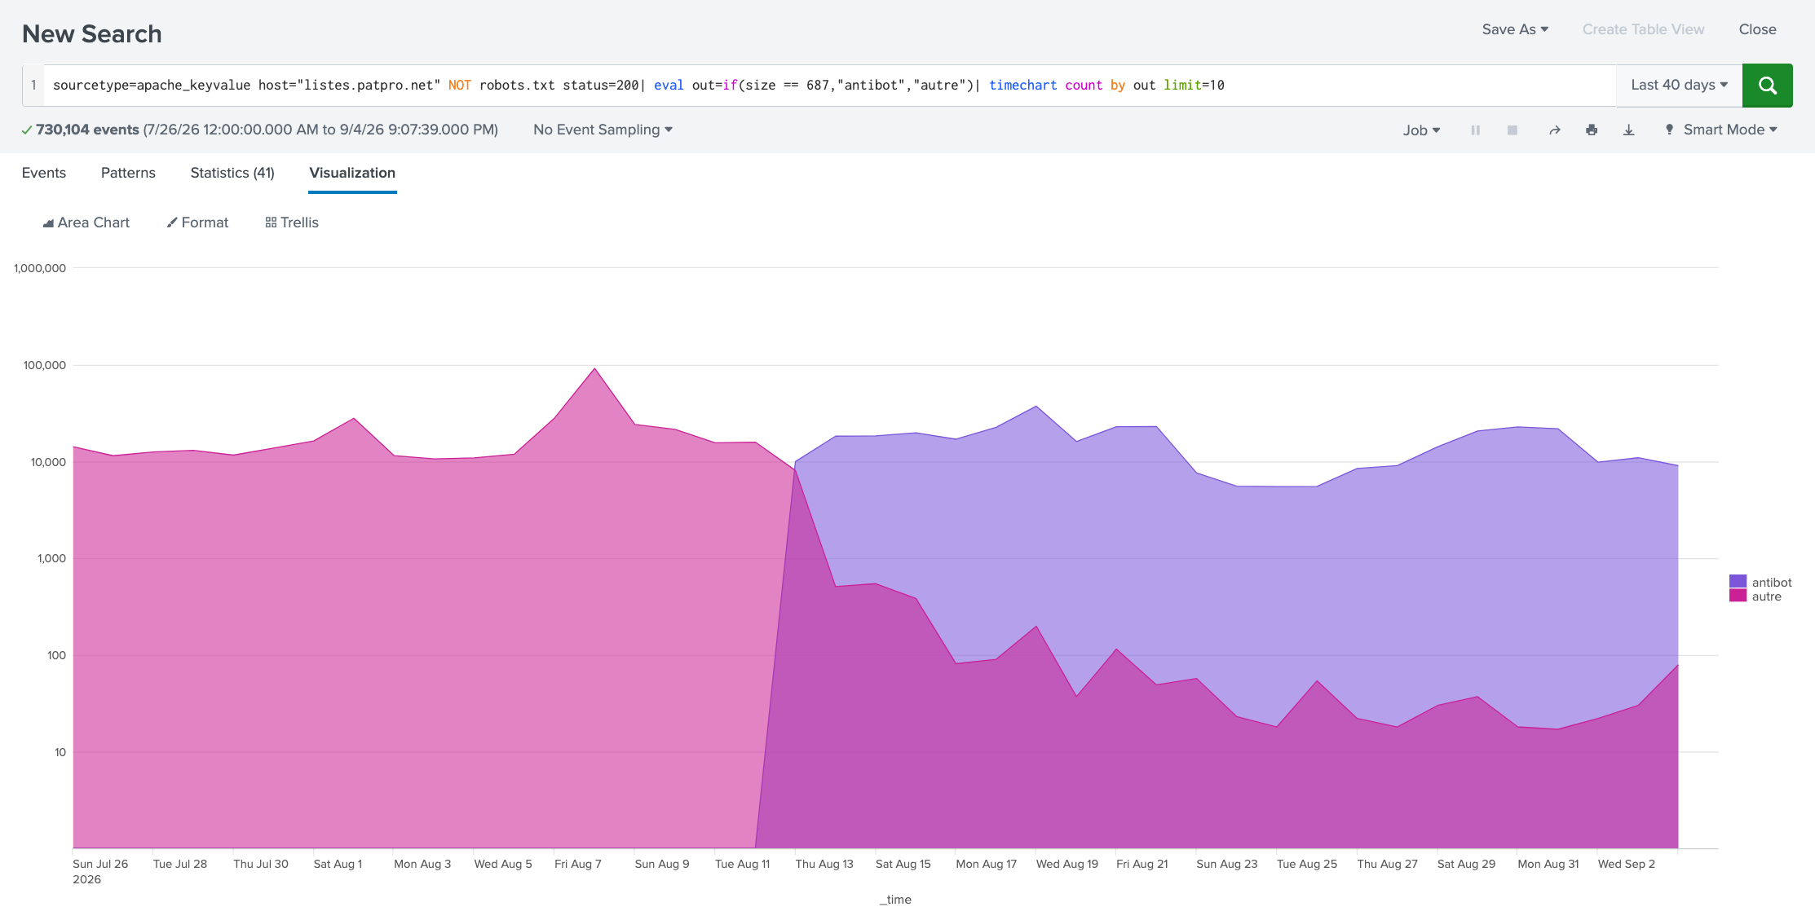Print the search results
The height and width of the screenshot is (920, 1815).
pos(1592,130)
